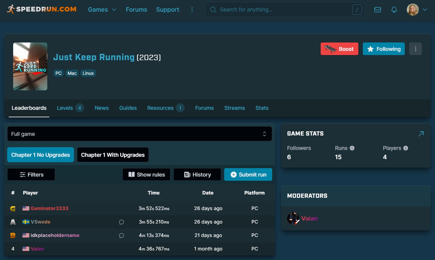Click the Show rules button
Image resolution: width=435 pixels, height=260 pixels.
[146, 174]
